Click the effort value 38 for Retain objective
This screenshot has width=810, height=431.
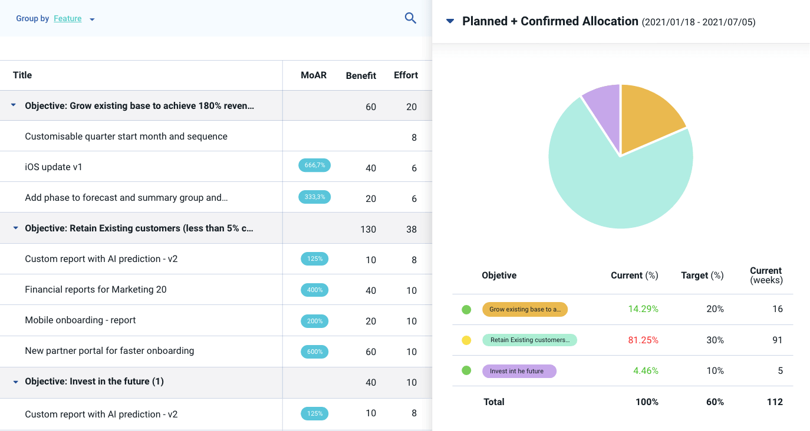tap(411, 229)
